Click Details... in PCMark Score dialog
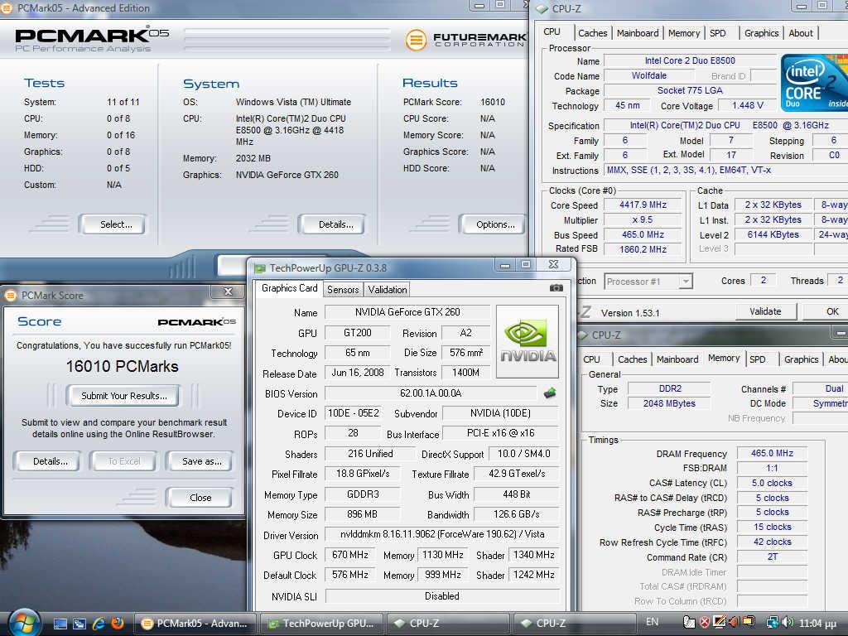The image size is (848, 636). [49, 461]
